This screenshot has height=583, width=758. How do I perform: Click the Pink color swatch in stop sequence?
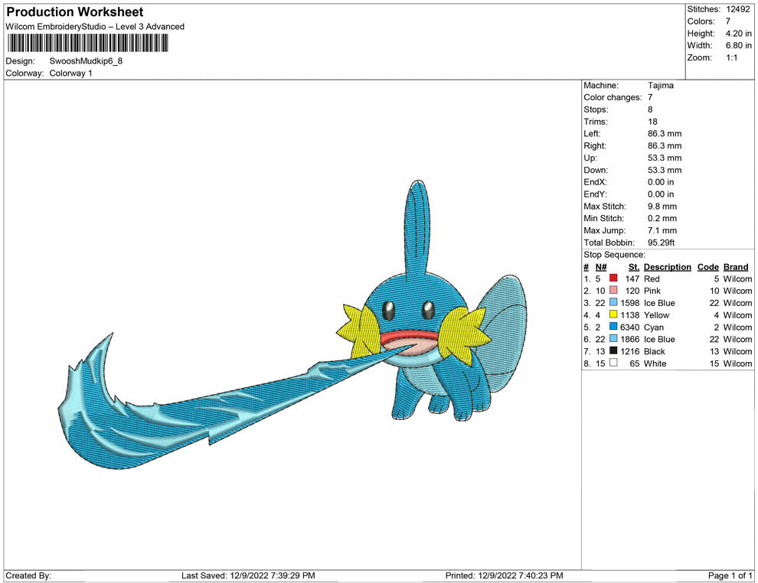613,290
